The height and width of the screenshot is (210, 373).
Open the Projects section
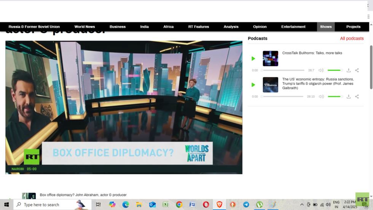[x=353, y=27]
